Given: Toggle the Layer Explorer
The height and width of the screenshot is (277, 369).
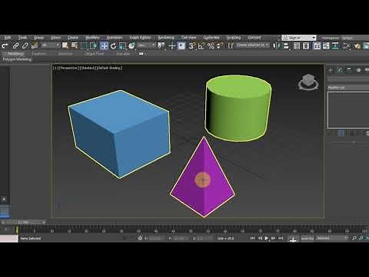Looking at the screenshot, I should [x=306, y=46].
